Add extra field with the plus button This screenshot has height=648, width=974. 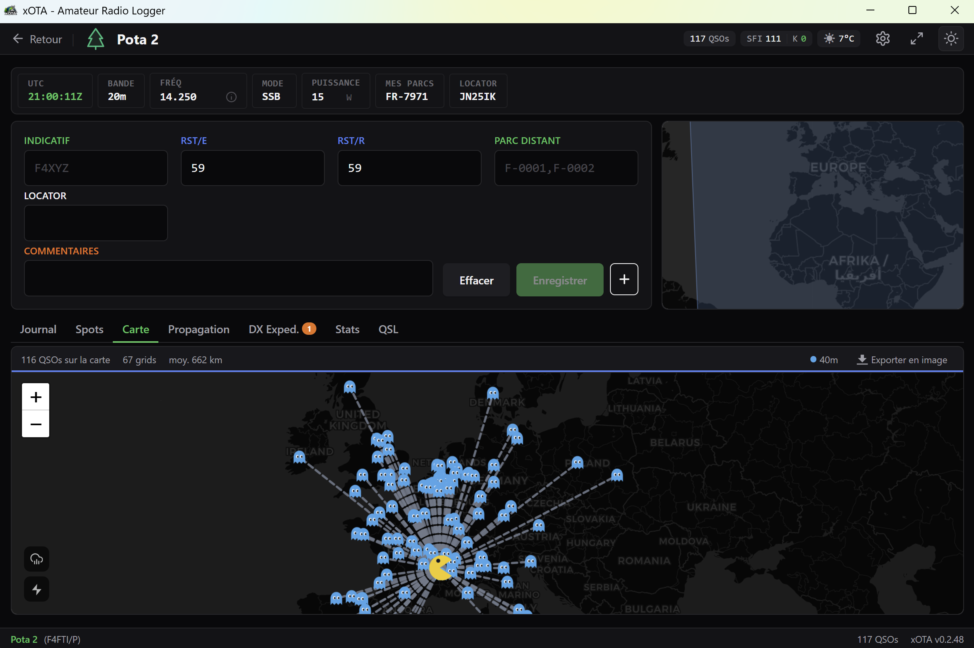(624, 279)
